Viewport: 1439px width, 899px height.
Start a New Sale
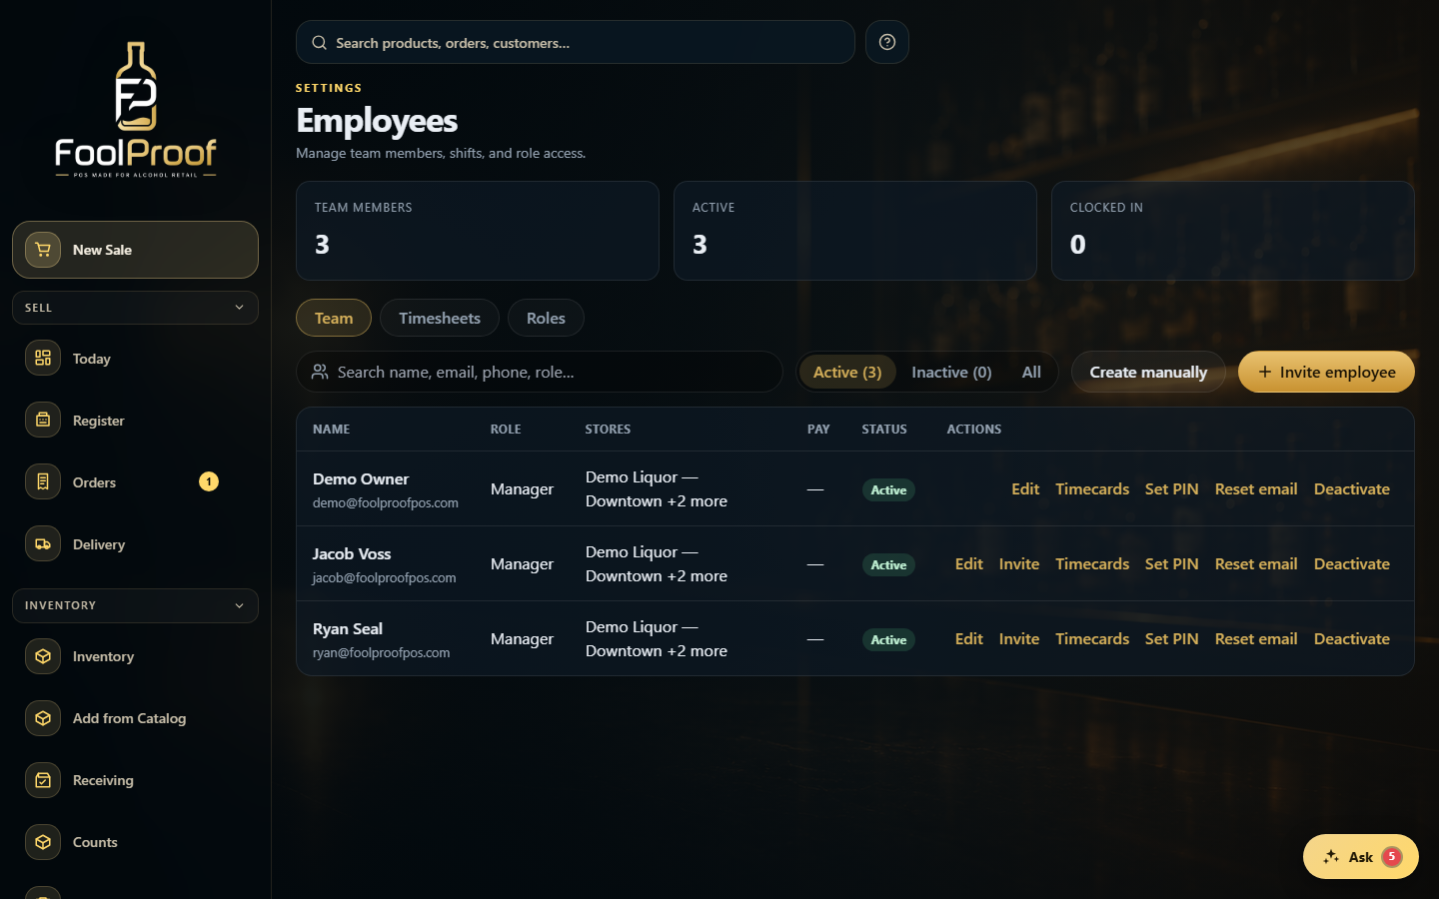coord(135,250)
